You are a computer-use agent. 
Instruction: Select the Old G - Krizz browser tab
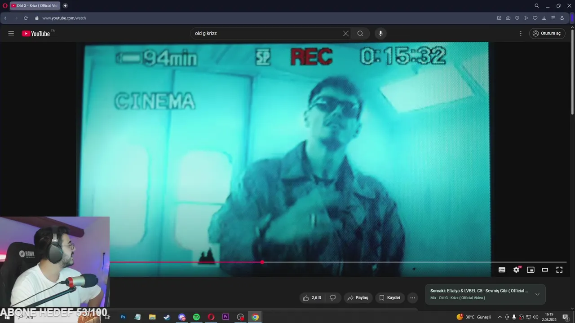(x=35, y=6)
